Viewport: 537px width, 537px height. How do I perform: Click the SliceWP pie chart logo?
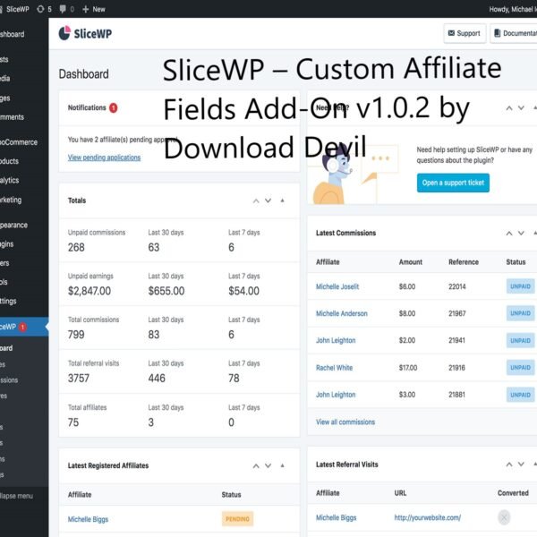pyautogui.click(x=64, y=33)
